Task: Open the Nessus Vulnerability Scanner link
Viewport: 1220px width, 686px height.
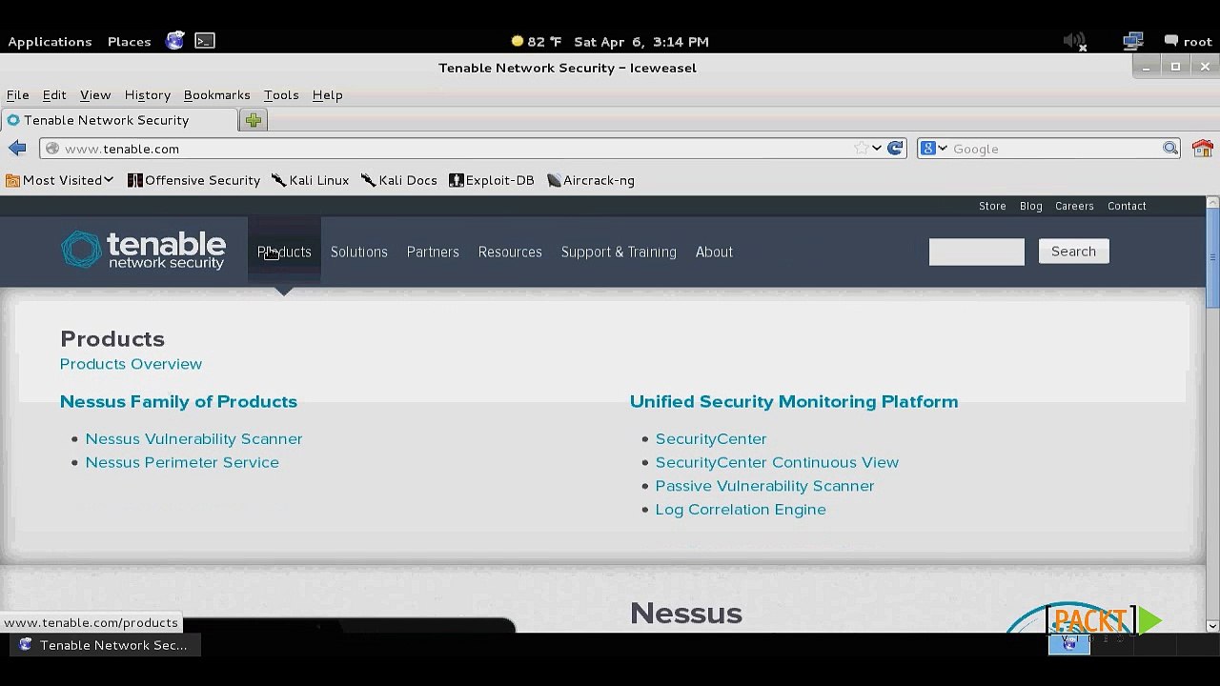Action: click(193, 438)
